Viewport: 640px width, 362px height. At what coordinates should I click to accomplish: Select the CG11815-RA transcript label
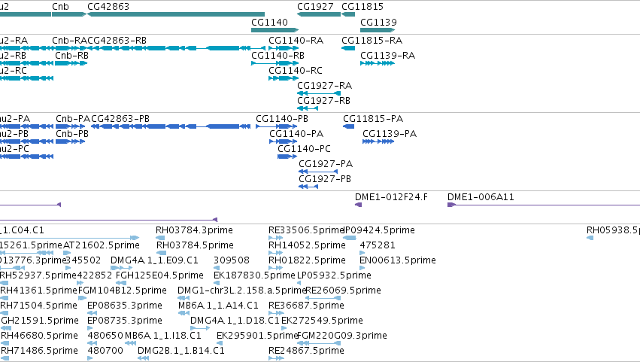pos(372,41)
